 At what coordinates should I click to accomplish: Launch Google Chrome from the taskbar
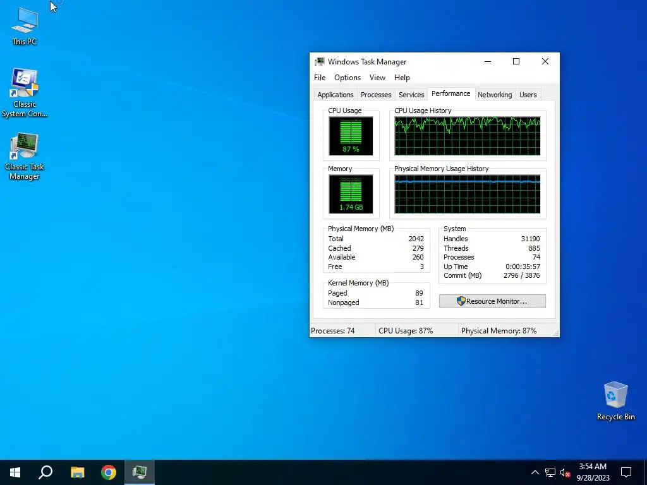(109, 472)
